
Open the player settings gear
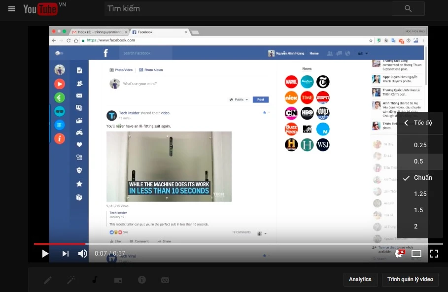pyautogui.click(x=398, y=253)
